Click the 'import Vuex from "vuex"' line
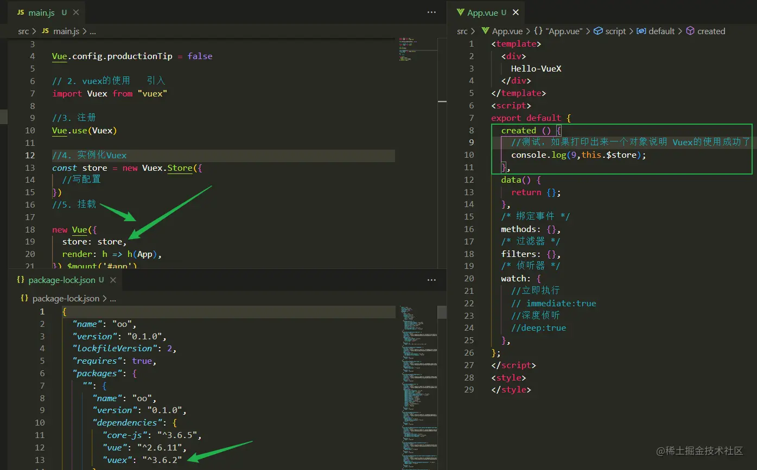The height and width of the screenshot is (470, 757). [110, 93]
